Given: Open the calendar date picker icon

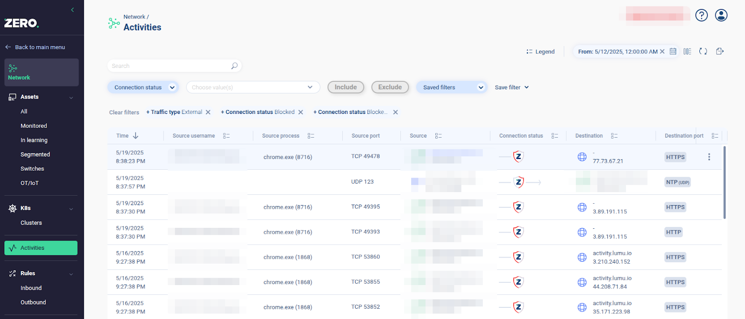Looking at the screenshot, I should coord(673,52).
